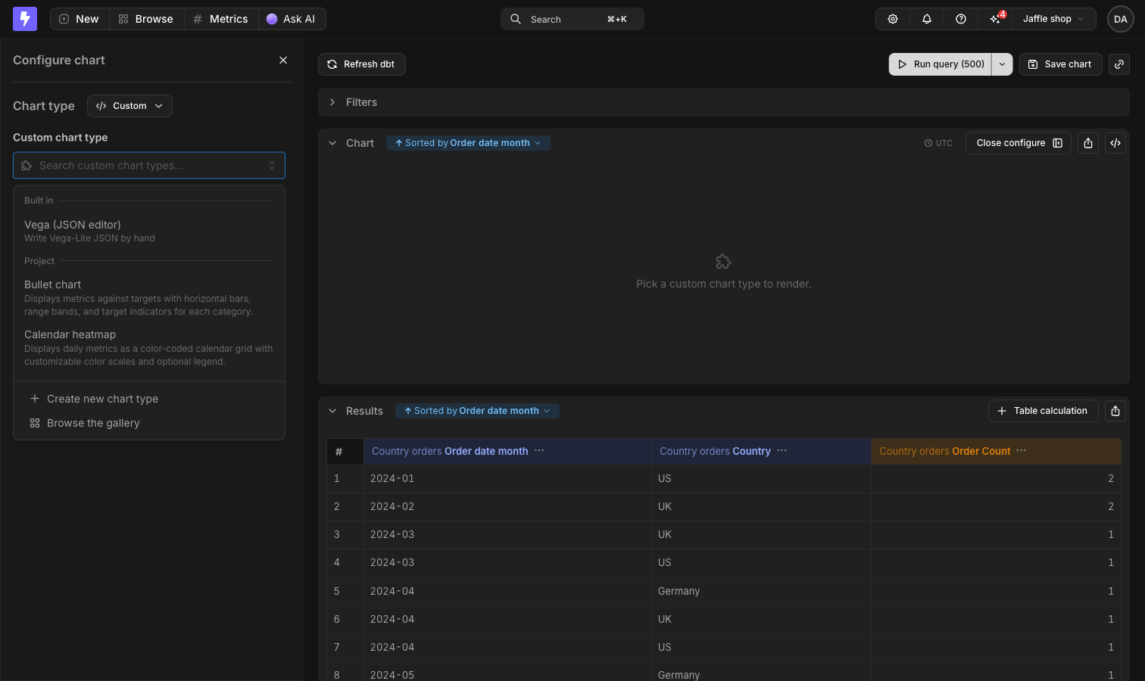Viewport: 1145px width, 681px height.
Task: Click the DA user avatar
Action: coord(1121,19)
